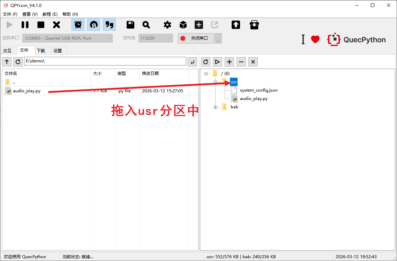Click the upload arrow icon in toolbar
The width and height of the screenshot is (397, 261).
pyautogui.click(x=236, y=25)
